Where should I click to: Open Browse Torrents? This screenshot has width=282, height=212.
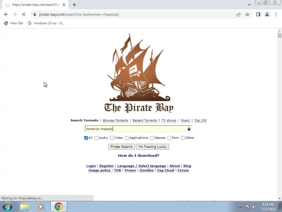point(115,120)
